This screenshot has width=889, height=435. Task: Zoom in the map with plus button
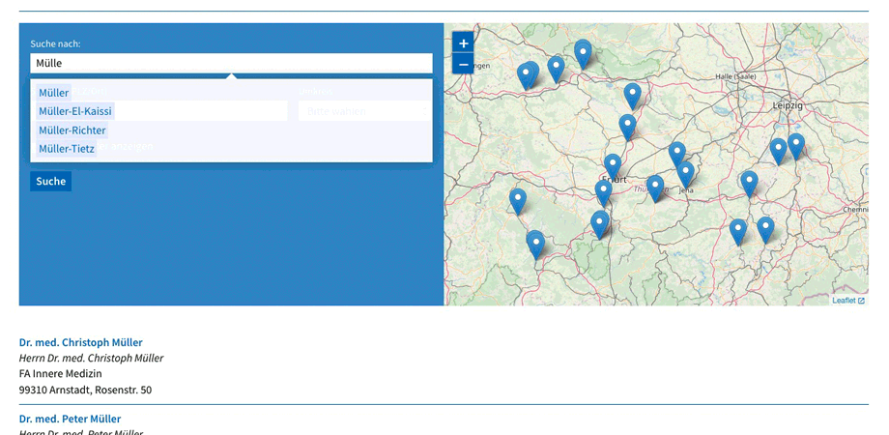point(463,43)
